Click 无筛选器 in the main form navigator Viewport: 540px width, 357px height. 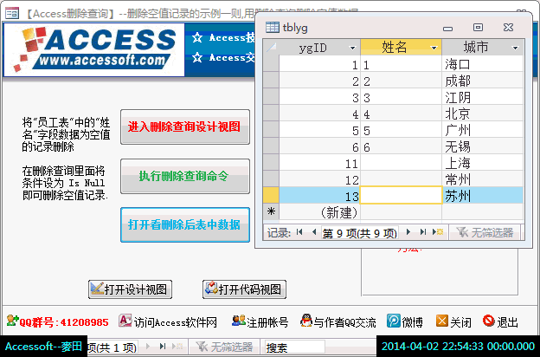tap(224, 347)
